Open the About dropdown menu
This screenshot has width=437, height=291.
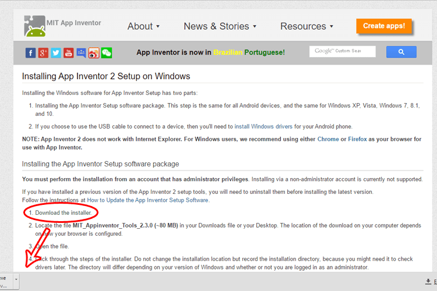pyautogui.click(x=143, y=26)
